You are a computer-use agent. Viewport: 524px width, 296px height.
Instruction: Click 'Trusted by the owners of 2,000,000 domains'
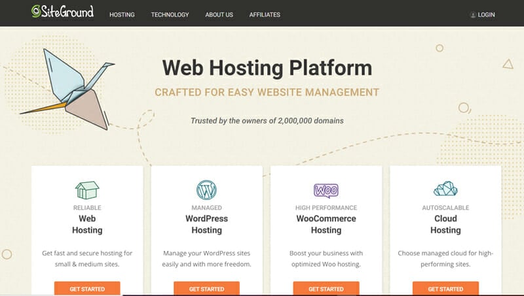[267, 121]
